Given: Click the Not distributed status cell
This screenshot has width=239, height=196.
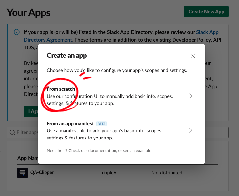Looking at the screenshot, I should 167,173.
